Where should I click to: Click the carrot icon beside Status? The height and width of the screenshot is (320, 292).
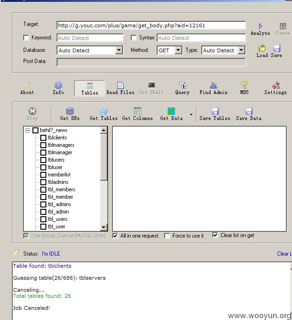click(x=16, y=253)
